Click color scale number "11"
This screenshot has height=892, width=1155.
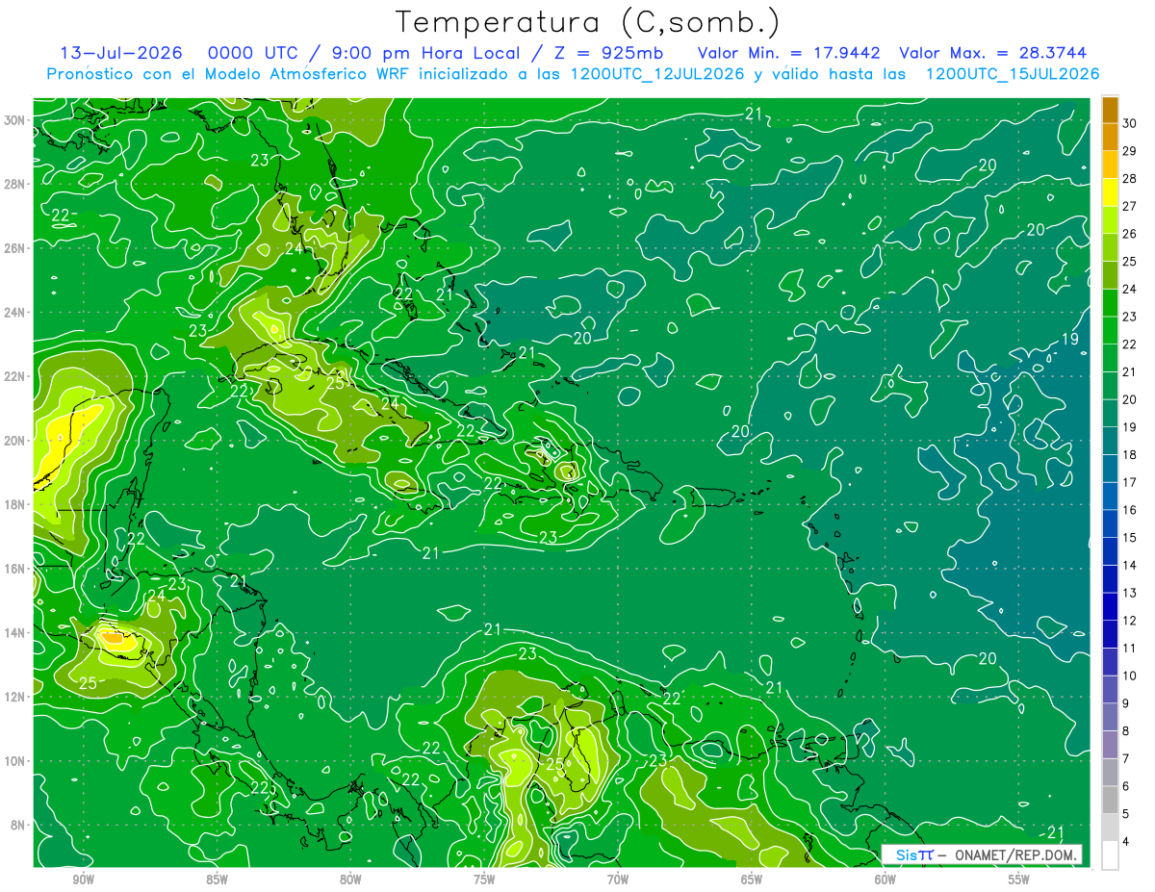1130,648
